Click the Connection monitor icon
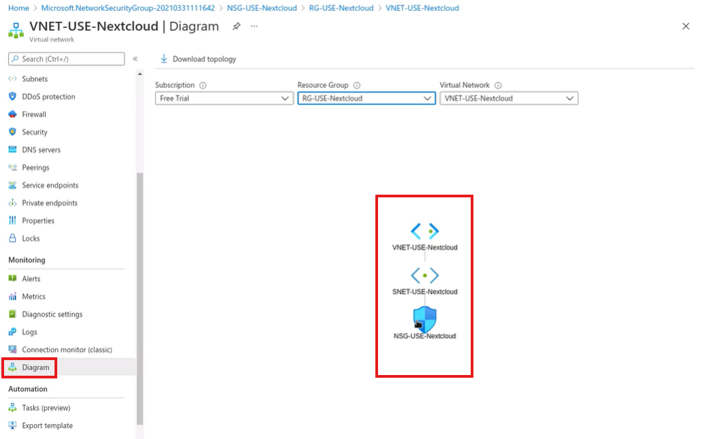703x439 pixels. 12,349
